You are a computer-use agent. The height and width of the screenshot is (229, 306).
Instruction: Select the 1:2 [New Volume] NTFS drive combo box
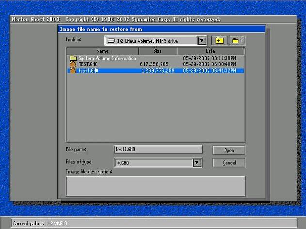click(x=155, y=41)
